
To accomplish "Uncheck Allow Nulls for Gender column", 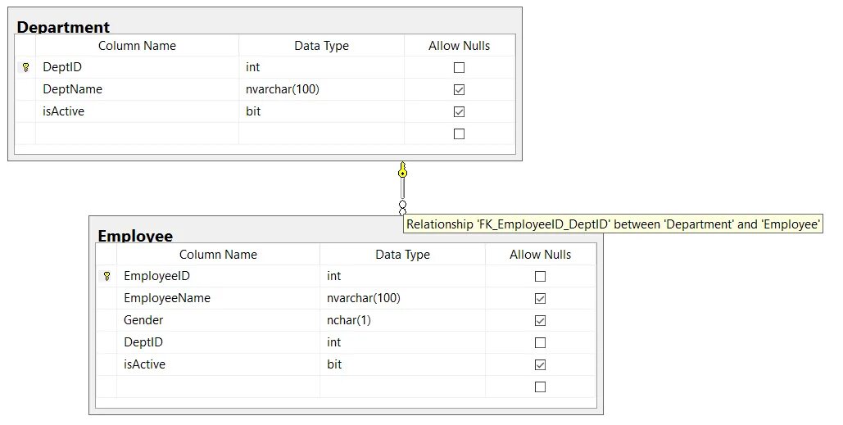I will [x=540, y=320].
